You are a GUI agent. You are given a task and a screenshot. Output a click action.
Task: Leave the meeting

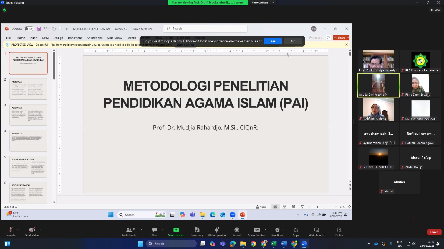point(434,232)
